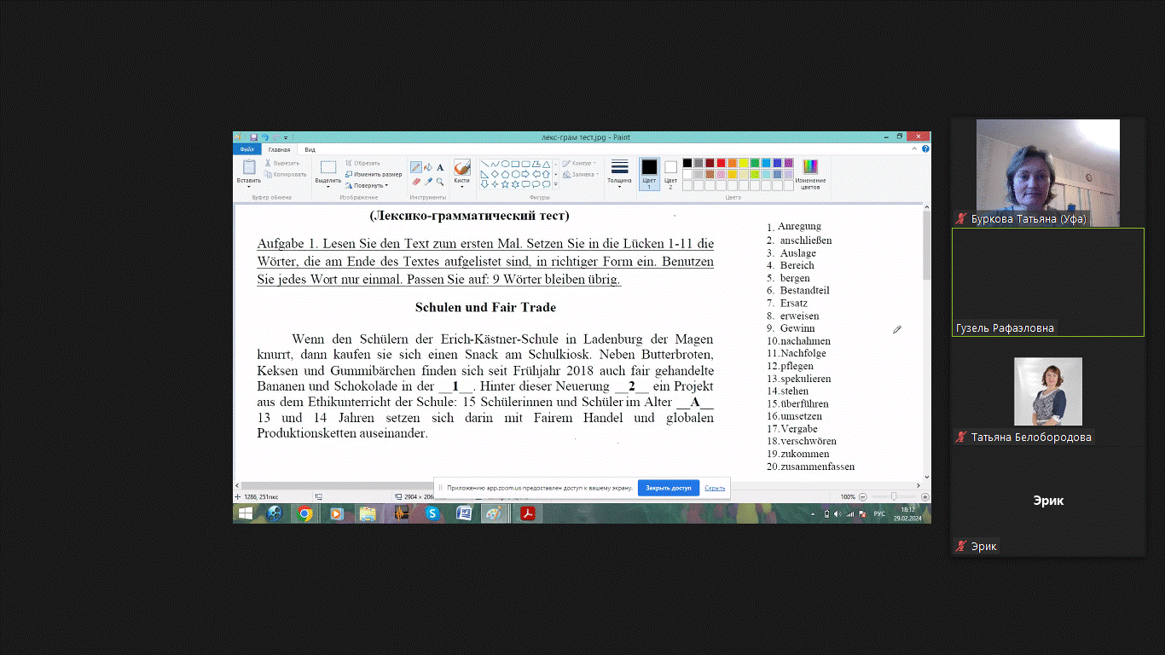Click the zoom-in plus button in status bar
This screenshot has width=1165, height=655.
(925, 496)
